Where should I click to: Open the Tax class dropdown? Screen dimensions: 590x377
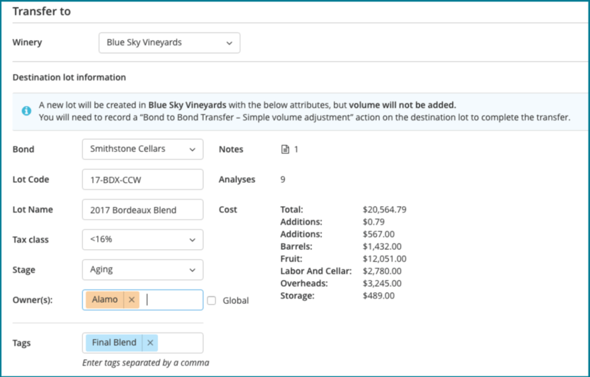[142, 240]
